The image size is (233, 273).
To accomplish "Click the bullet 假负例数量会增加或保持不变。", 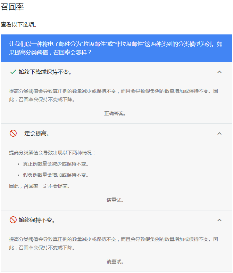I will 56,175.
